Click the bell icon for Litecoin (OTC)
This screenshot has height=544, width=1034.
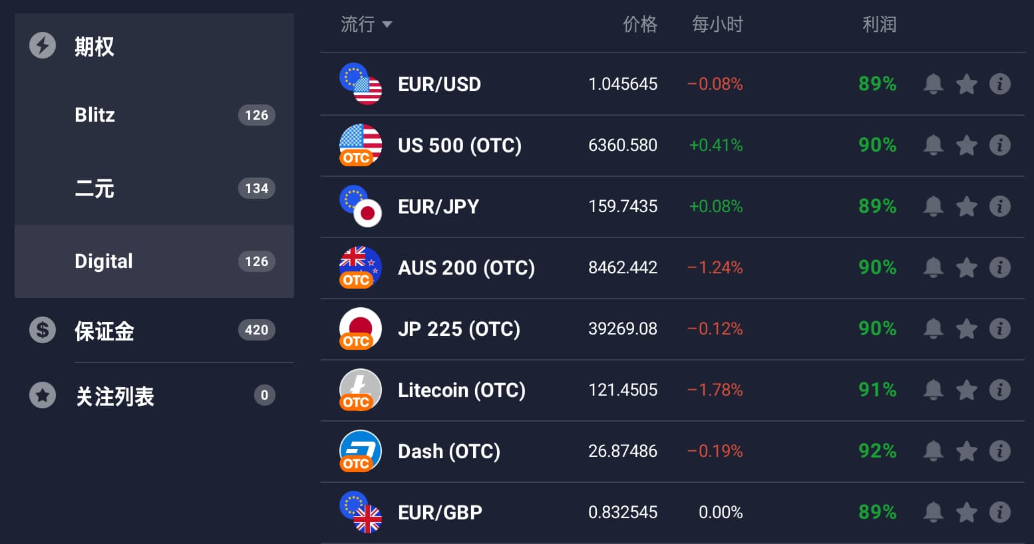pos(933,390)
